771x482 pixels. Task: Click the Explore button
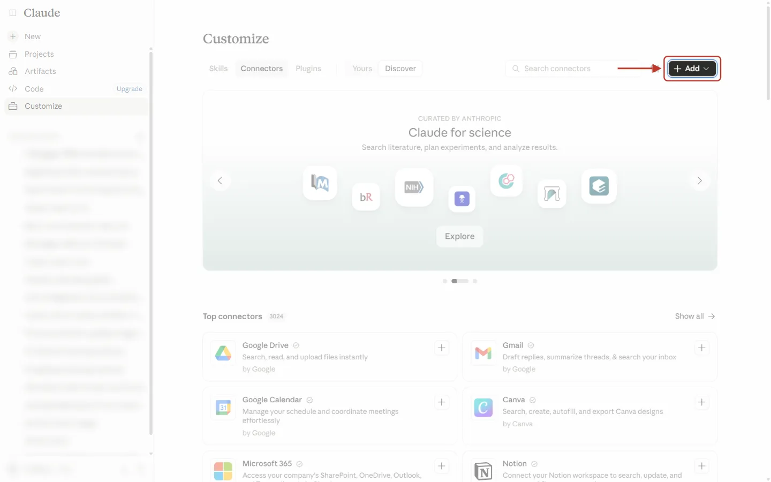click(460, 236)
